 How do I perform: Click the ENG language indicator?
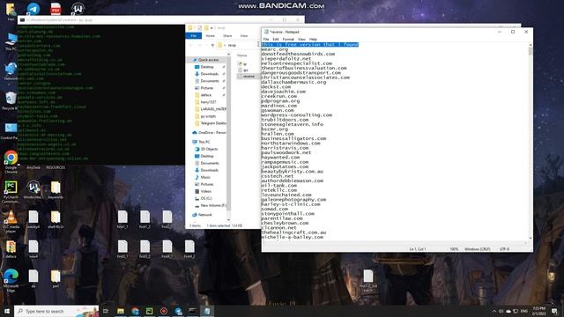(x=524, y=311)
